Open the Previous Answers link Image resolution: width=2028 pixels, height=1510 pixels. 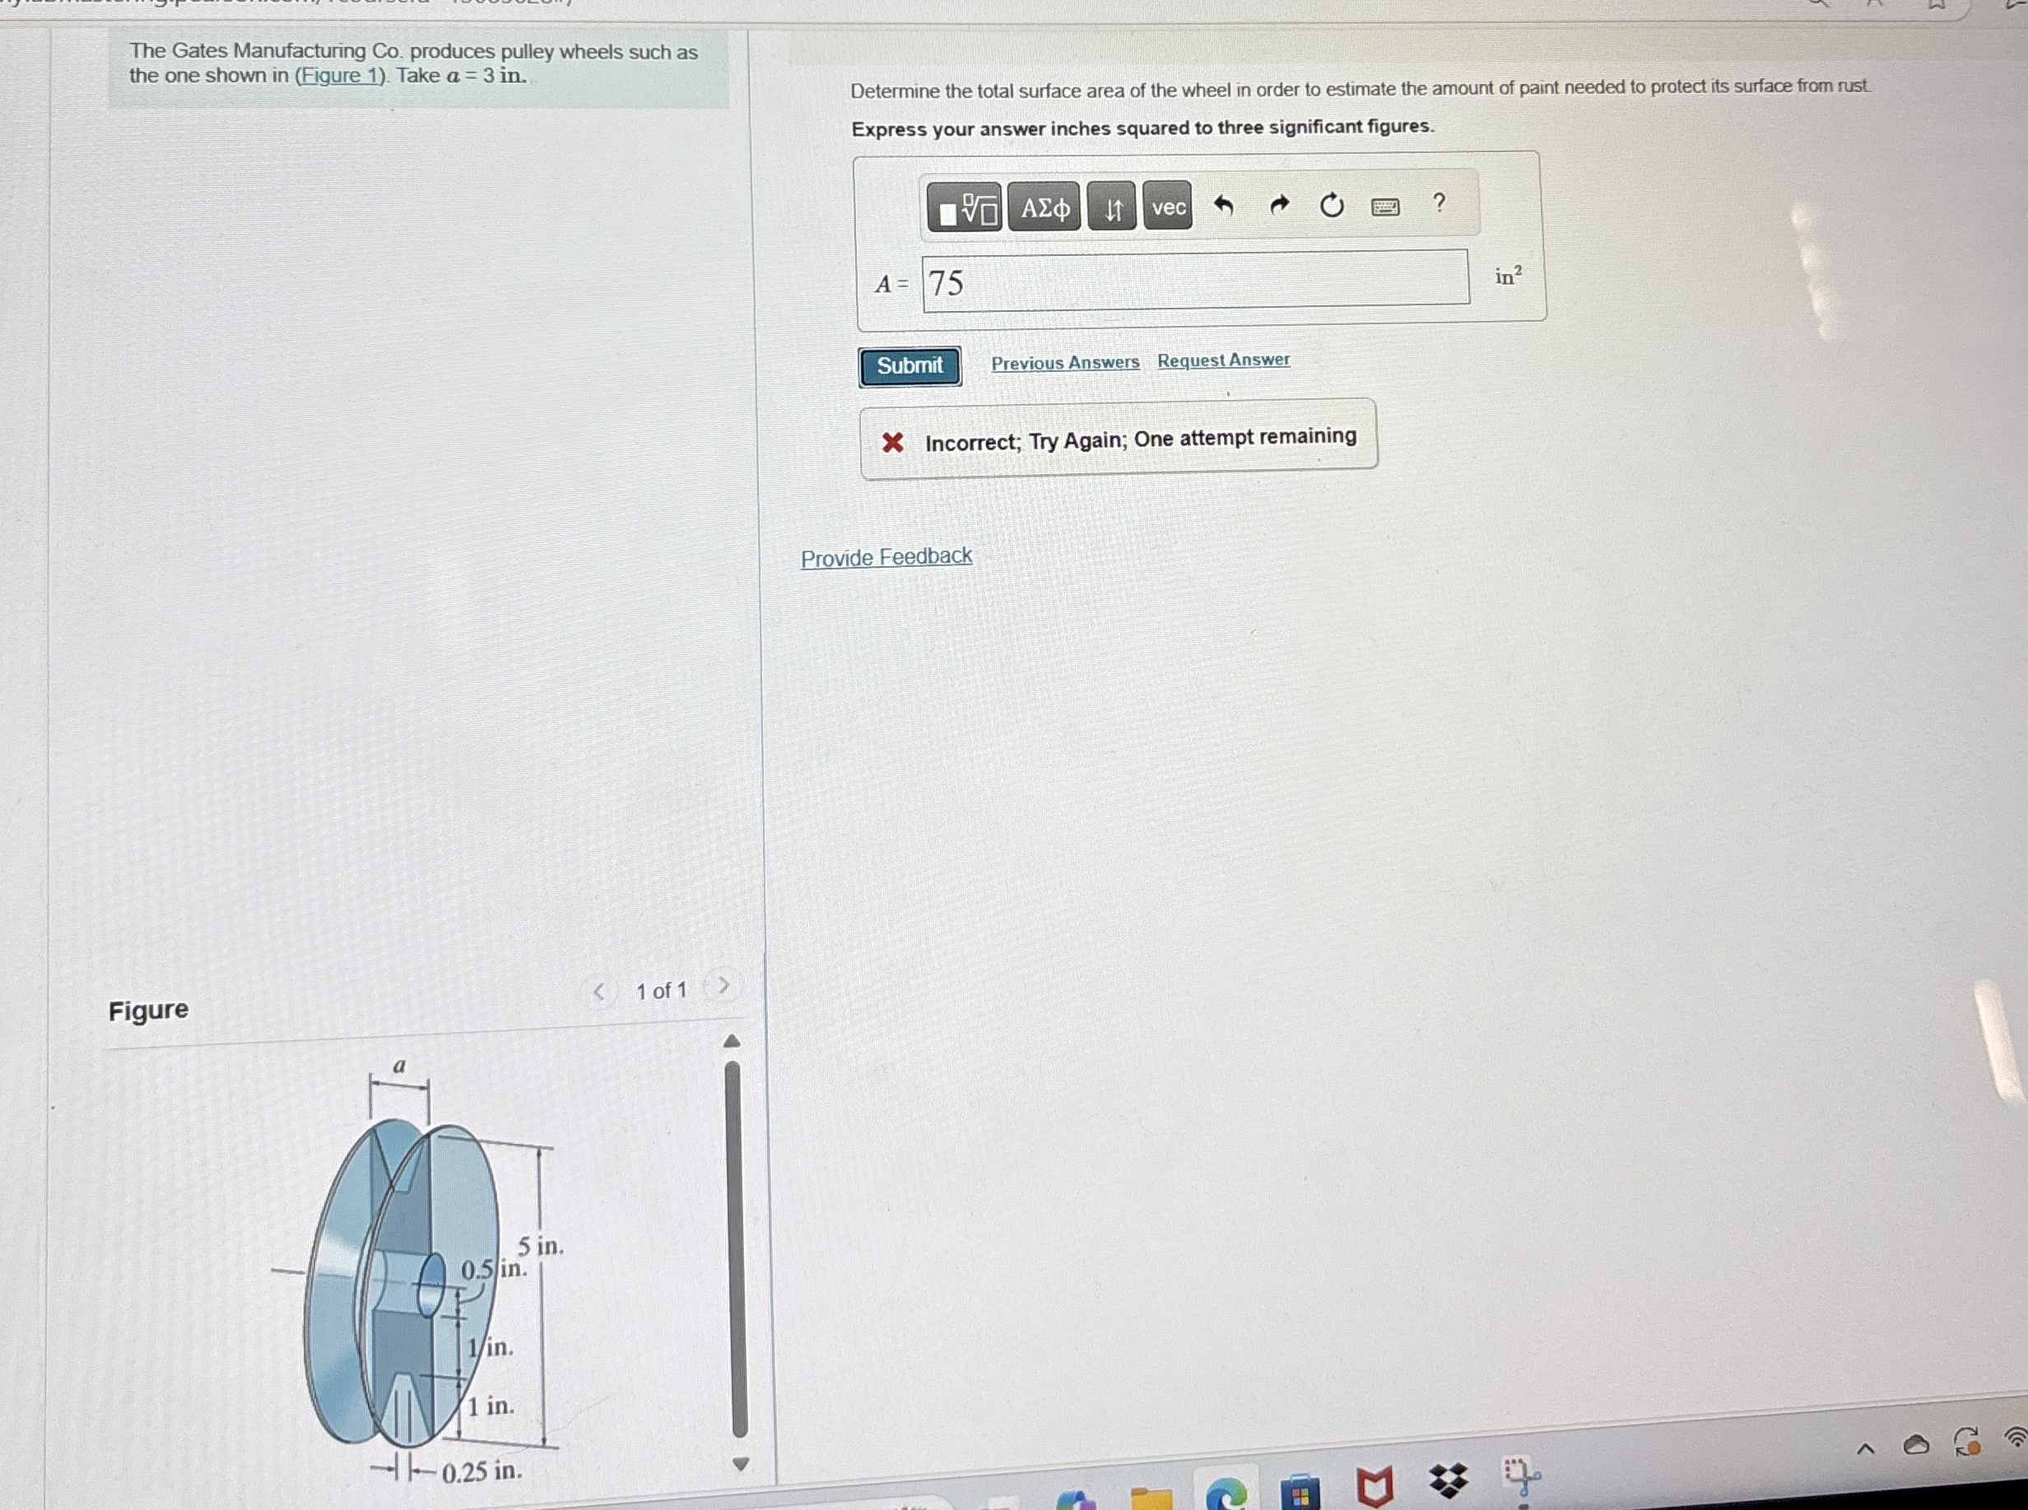tap(1065, 363)
